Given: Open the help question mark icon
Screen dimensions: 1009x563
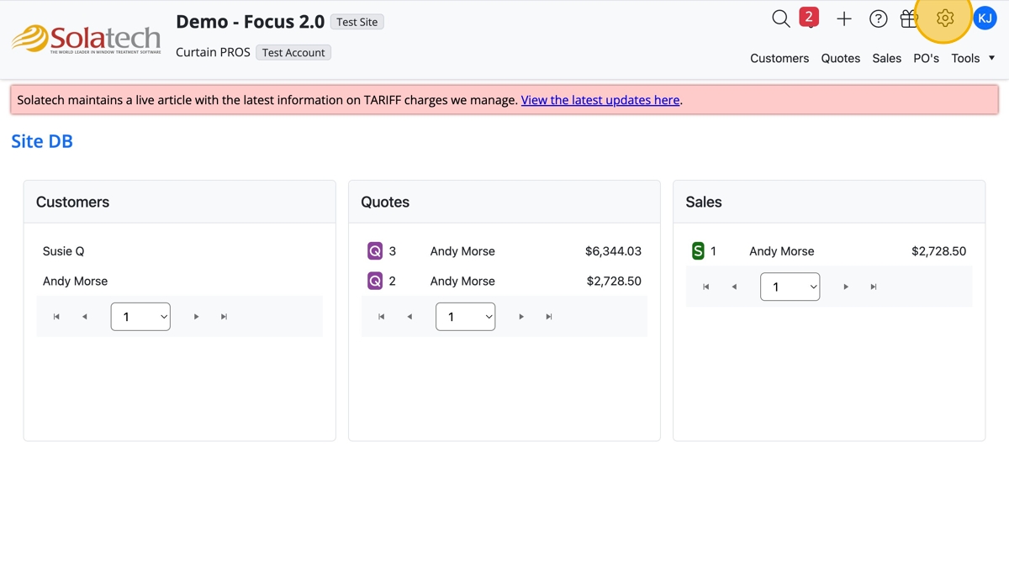Looking at the screenshot, I should click(878, 18).
